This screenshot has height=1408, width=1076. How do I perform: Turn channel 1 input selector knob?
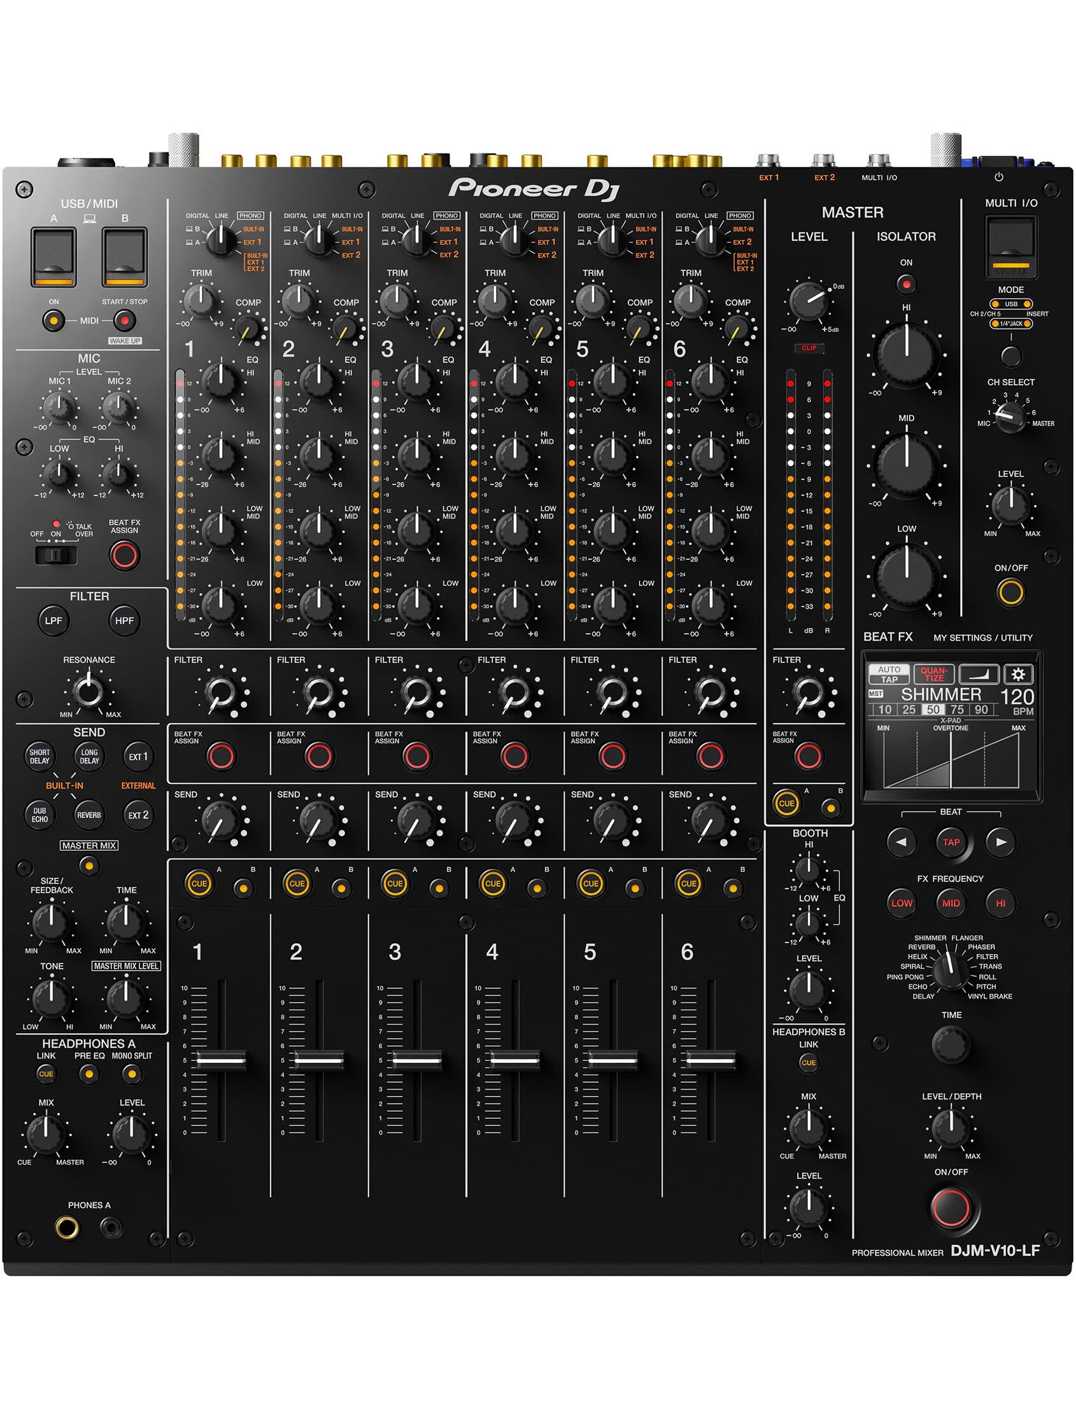click(221, 240)
